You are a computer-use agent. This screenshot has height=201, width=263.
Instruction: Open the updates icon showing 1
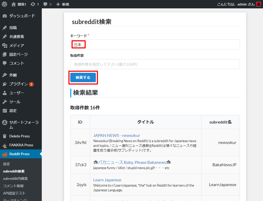tap(34, 4)
